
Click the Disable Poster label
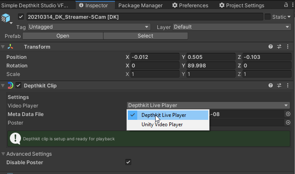[x=25, y=162]
